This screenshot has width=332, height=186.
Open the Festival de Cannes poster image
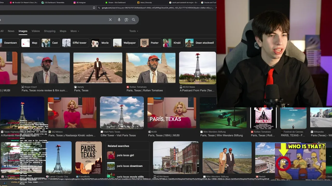point(293,118)
